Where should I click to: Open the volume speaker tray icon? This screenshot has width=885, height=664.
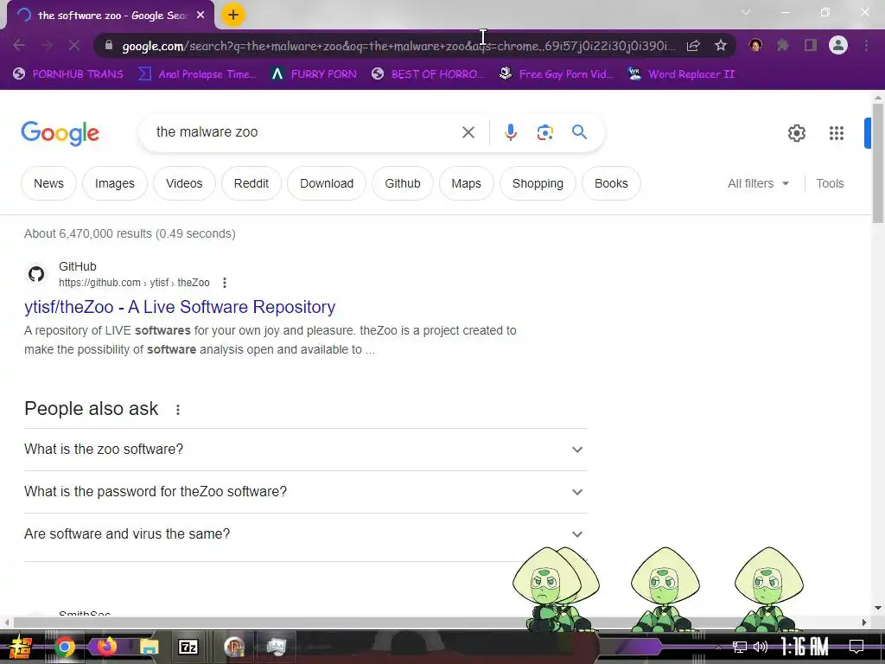point(761,647)
